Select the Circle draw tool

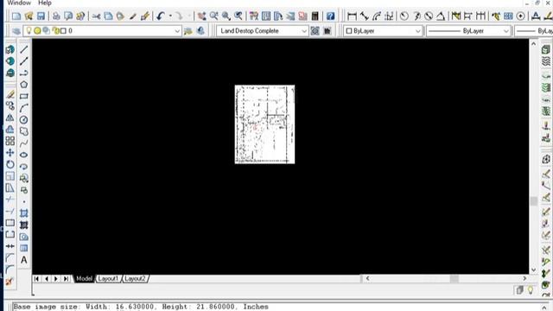[x=23, y=120]
